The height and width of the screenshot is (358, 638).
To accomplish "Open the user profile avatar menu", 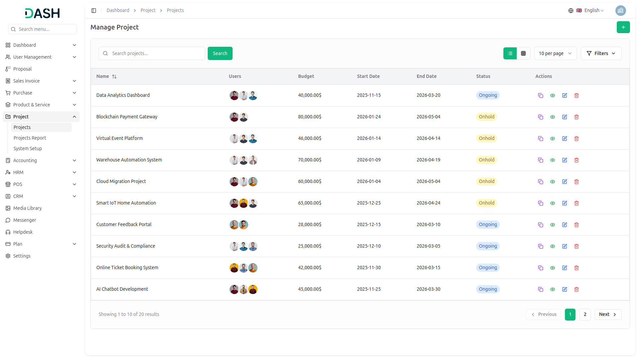I will point(620,11).
